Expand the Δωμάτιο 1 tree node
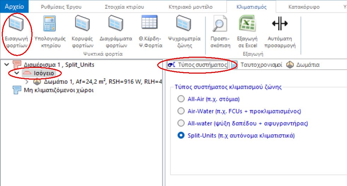Image resolution: width=347 pixels, height=186 pixels. click(28, 82)
